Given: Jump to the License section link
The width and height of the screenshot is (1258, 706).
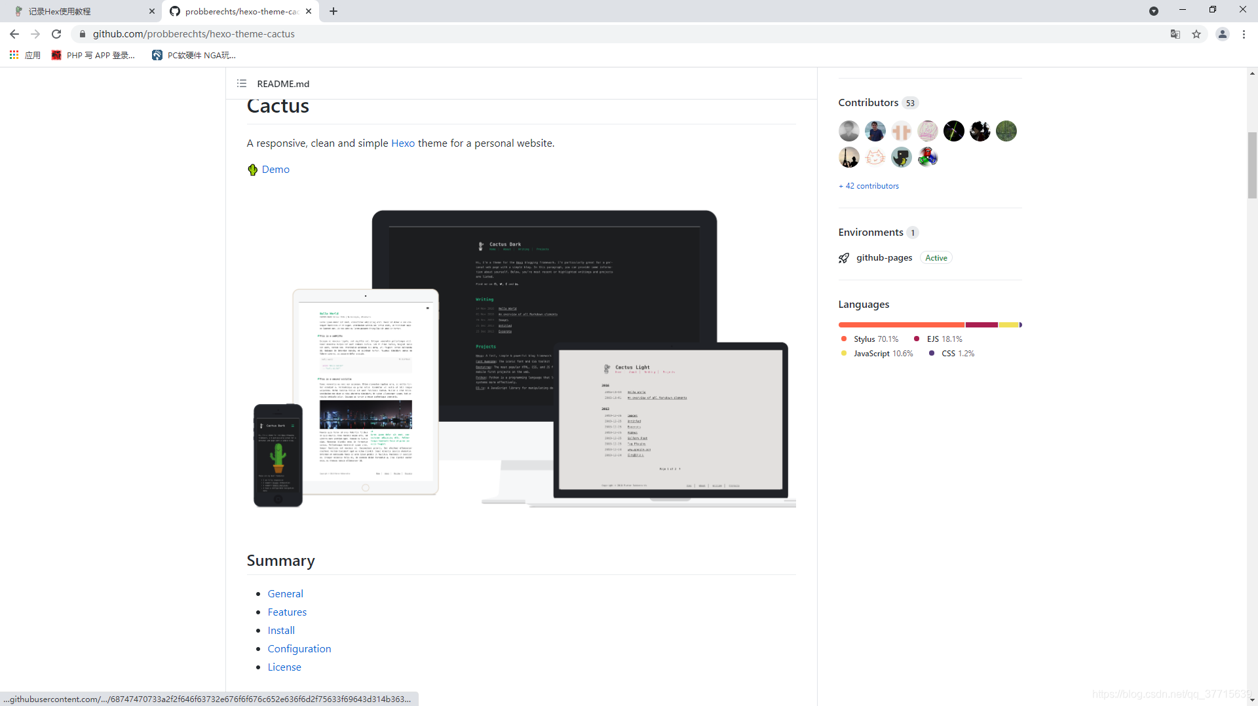Looking at the screenshot, I should [284, 667].
